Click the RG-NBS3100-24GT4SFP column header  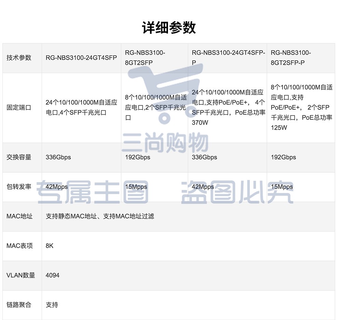[81, 58]
